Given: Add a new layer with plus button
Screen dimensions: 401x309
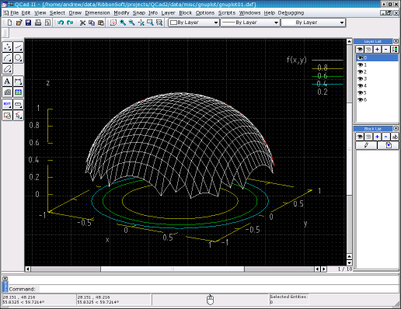Looking at the screenshot, I should 377,49.
